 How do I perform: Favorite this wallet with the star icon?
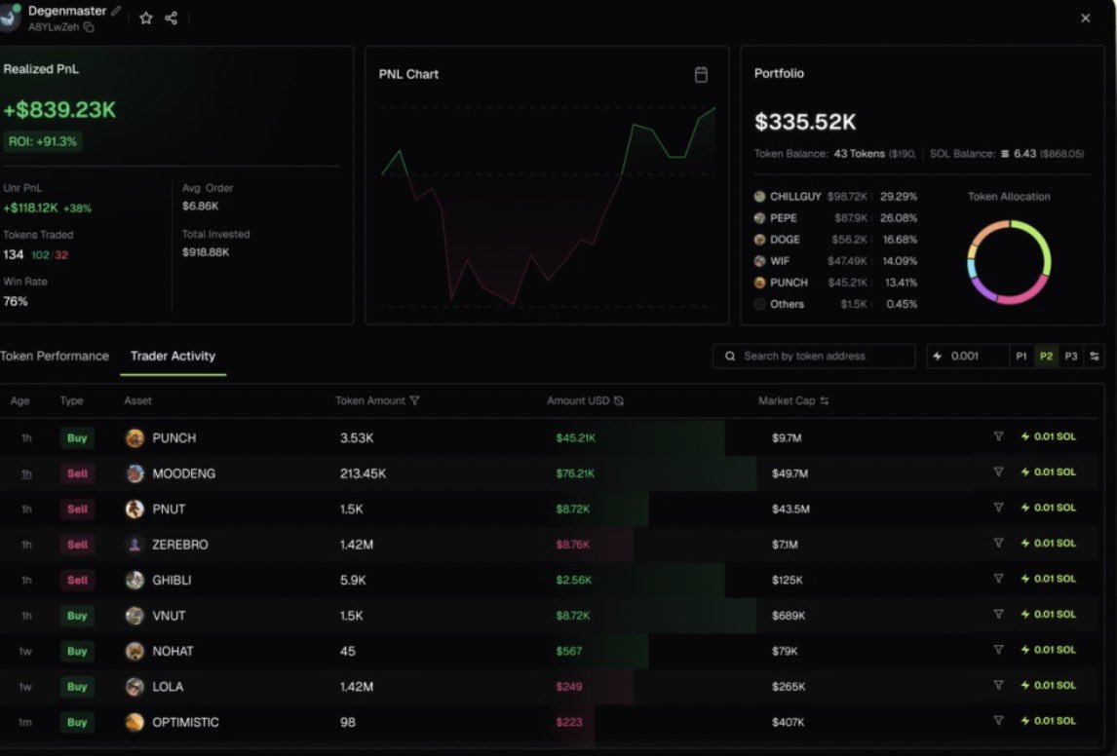tap(146, 18)
